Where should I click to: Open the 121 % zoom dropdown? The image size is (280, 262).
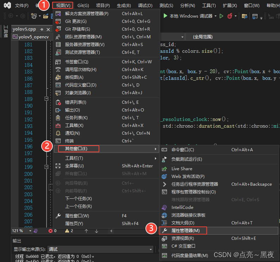pos(30,231)
